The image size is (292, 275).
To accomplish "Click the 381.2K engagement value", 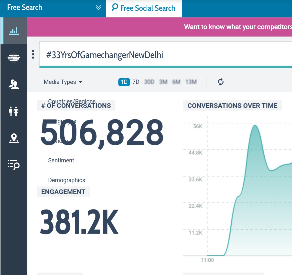I will pyautogui.click(x=79, y=222).
